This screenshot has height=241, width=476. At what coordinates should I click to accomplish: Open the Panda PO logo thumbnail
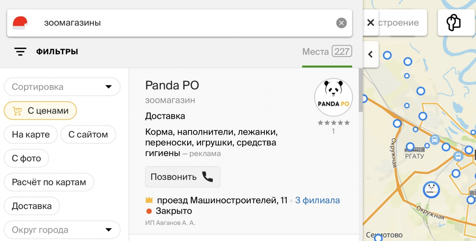(x=333, y=97)
